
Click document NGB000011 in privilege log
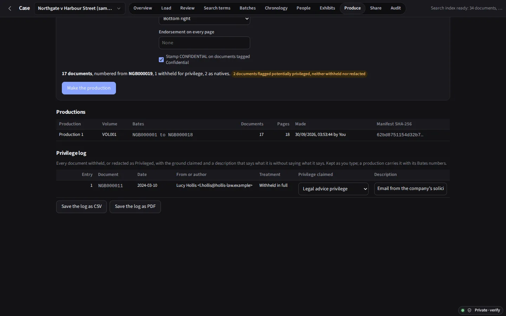coord(110,186)
